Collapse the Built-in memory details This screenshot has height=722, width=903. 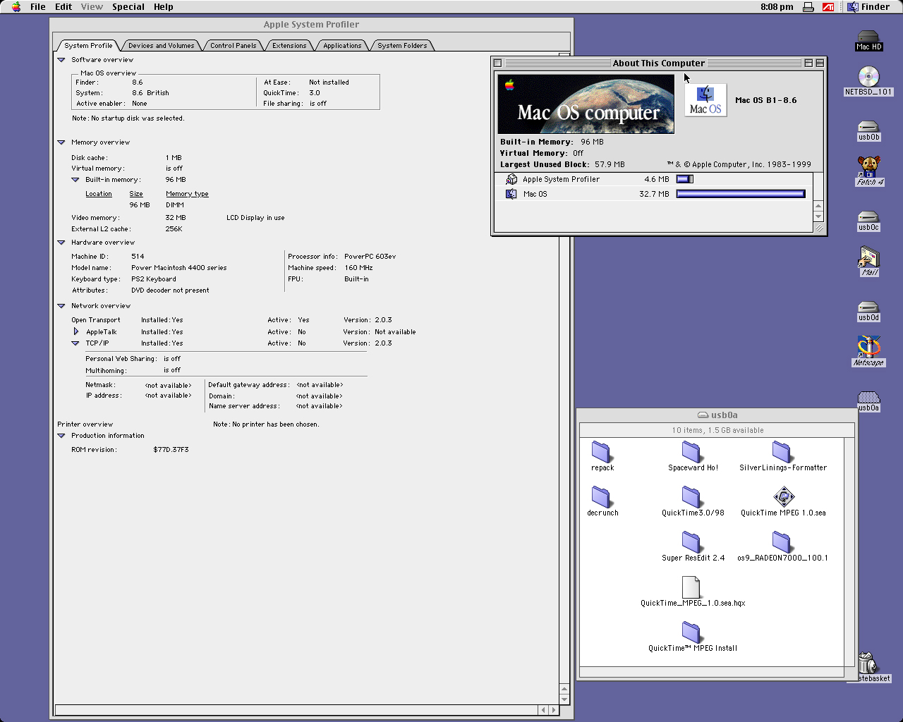click(75, 180)
